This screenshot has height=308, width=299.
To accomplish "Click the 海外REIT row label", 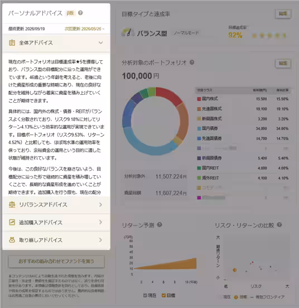I will [x=210, y=178].
